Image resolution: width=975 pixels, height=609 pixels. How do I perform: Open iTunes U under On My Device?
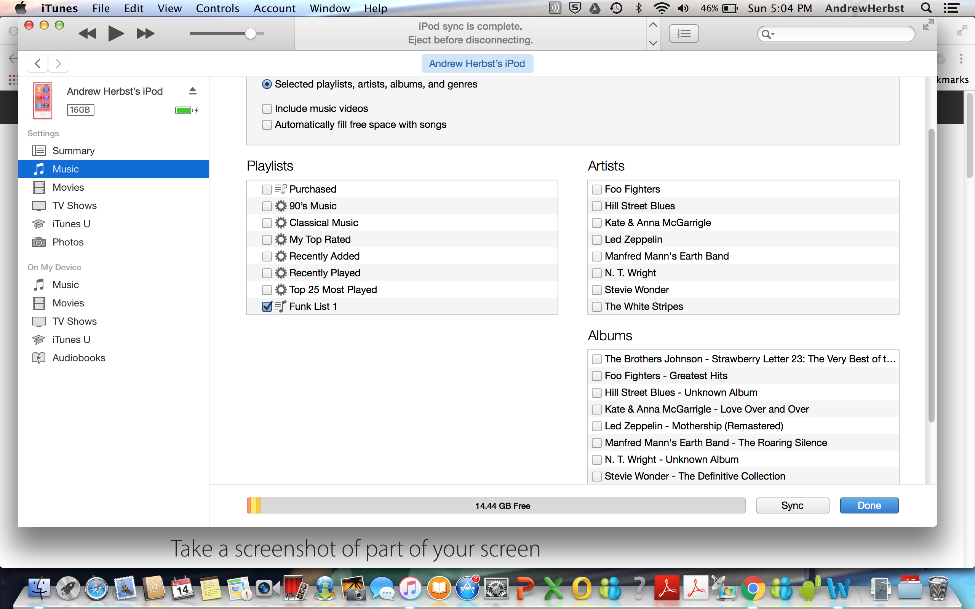coord(113,340)
